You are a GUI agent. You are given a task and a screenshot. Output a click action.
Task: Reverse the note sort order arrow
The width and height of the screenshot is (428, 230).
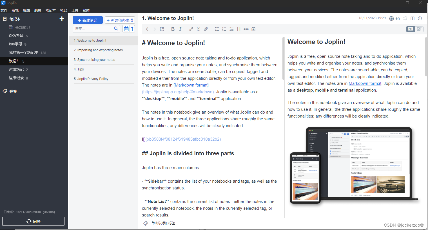point(132,29)
